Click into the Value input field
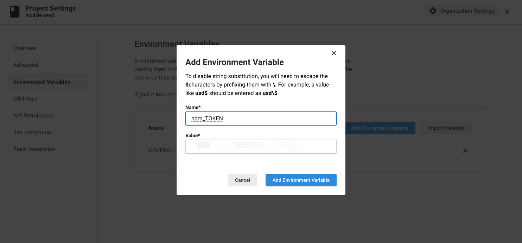 pyautogui.click(x=261, y=147)
